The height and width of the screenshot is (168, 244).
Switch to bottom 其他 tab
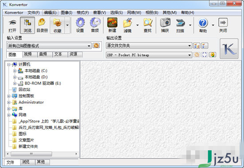(x=42, y=162)
